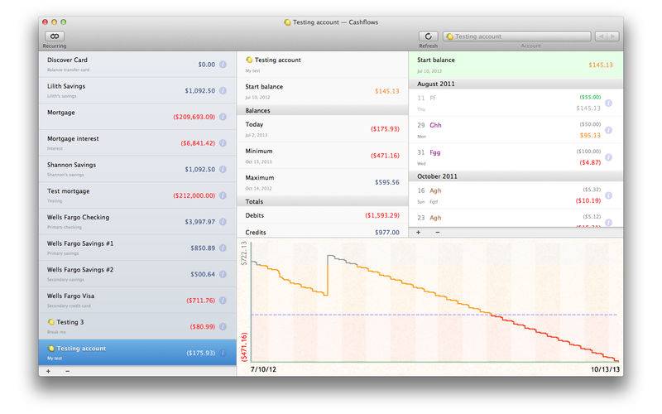Select the FF transaction on August 11
The height and width of the screenshot is (414, 662).
tap(516, 103)
